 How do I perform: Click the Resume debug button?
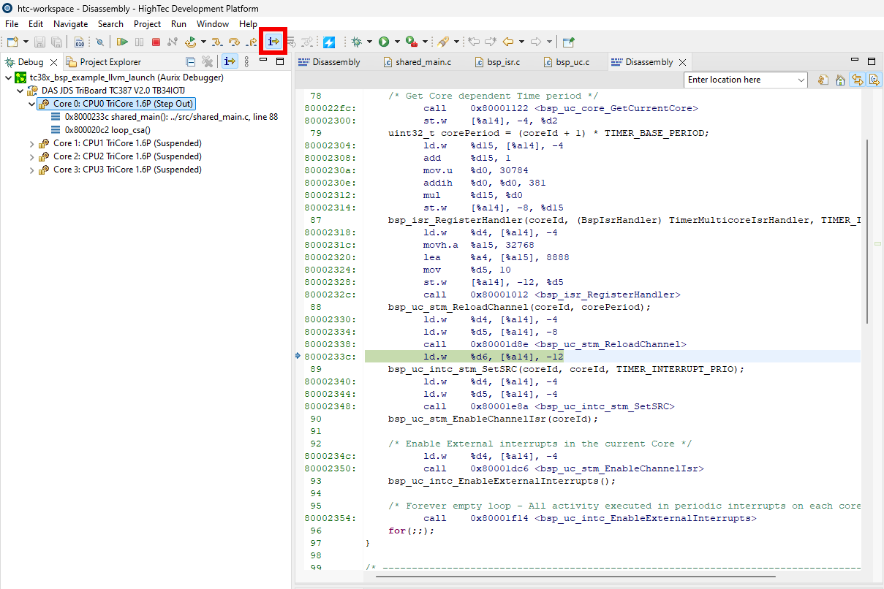pyautogui.click(x=123, y=42)
